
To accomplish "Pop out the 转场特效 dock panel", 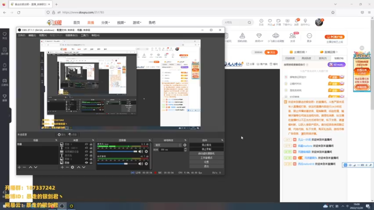I will pyautogui.click(x=185, y=140).
